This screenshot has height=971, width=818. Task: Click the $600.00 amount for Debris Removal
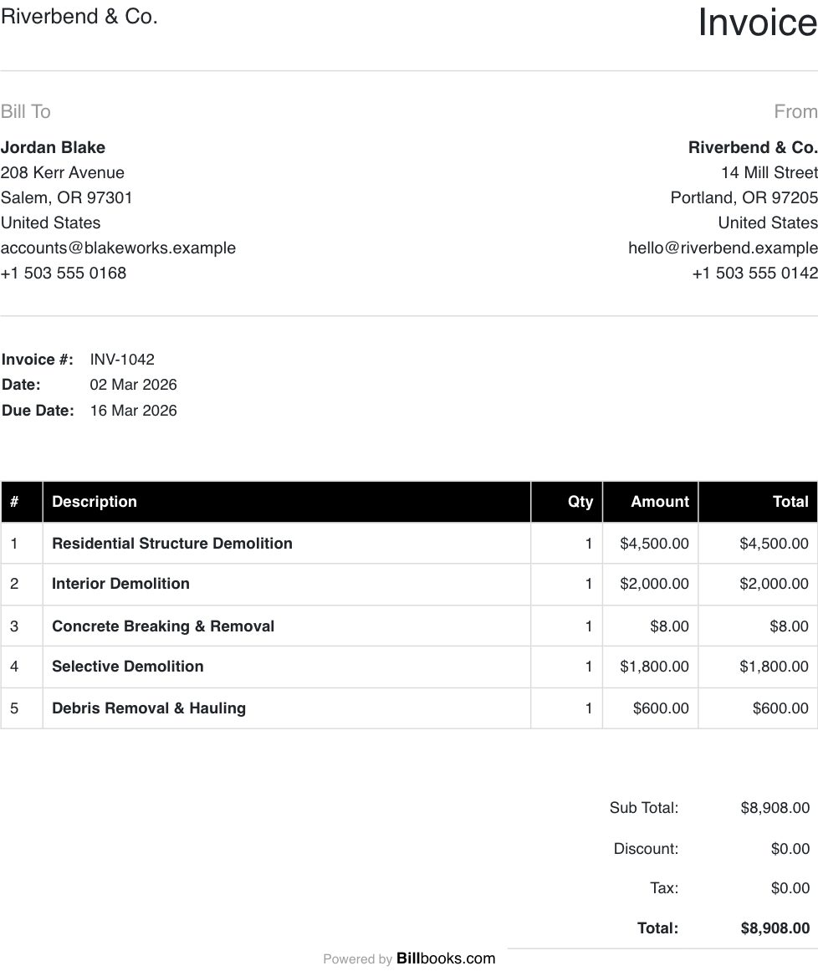(661, 708)
